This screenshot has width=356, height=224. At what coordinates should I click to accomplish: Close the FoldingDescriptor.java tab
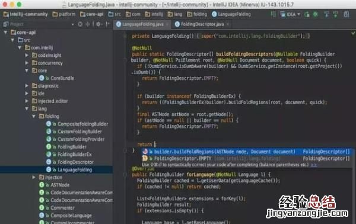(228, 24)
